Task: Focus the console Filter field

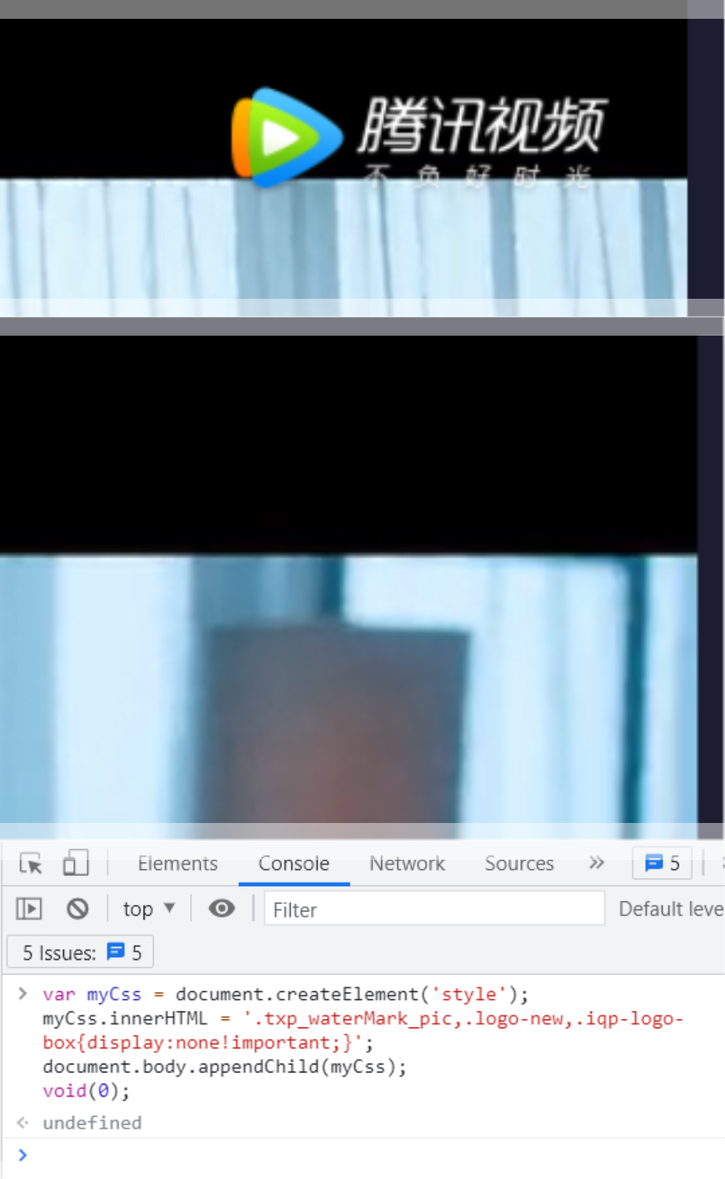Action: pyautogui.click(x=434, y=909)
